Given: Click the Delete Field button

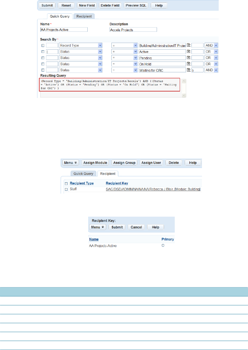Looking at the screenshot, I should (110, 5).
